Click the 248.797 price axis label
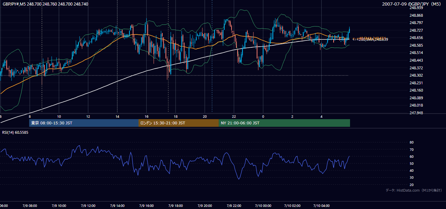The height and width of the screenshot is (209, 446). tap(416, 23)
